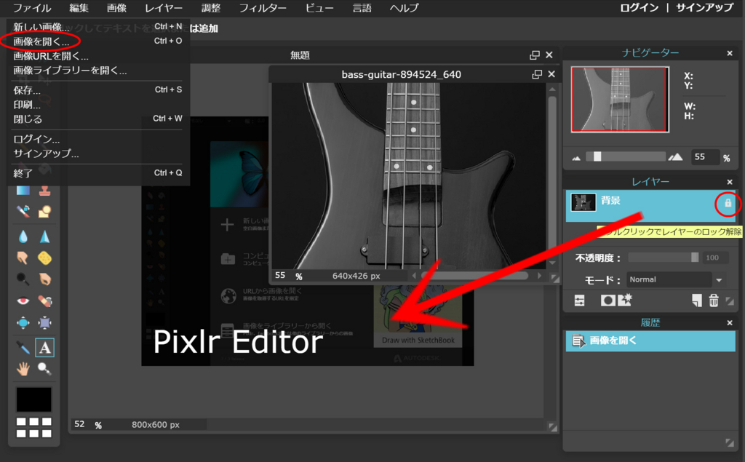Open the ファイル menu
This screenshot has width=745, height=462.
point(32,8)
